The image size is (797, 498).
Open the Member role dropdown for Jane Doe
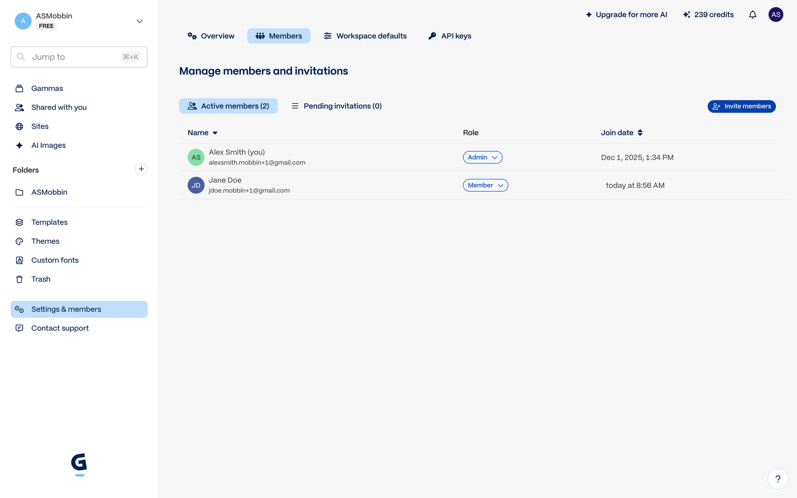485,185
